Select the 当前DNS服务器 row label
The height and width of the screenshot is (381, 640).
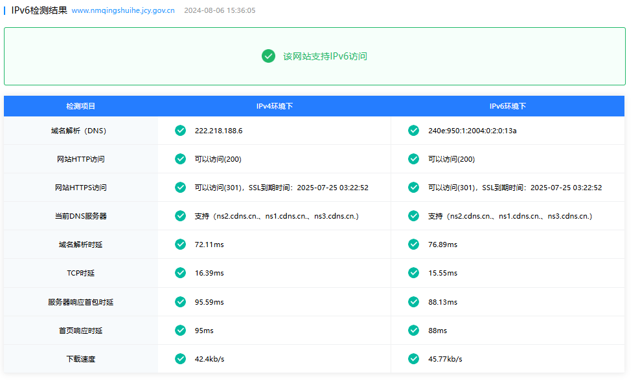click(81, 217)
